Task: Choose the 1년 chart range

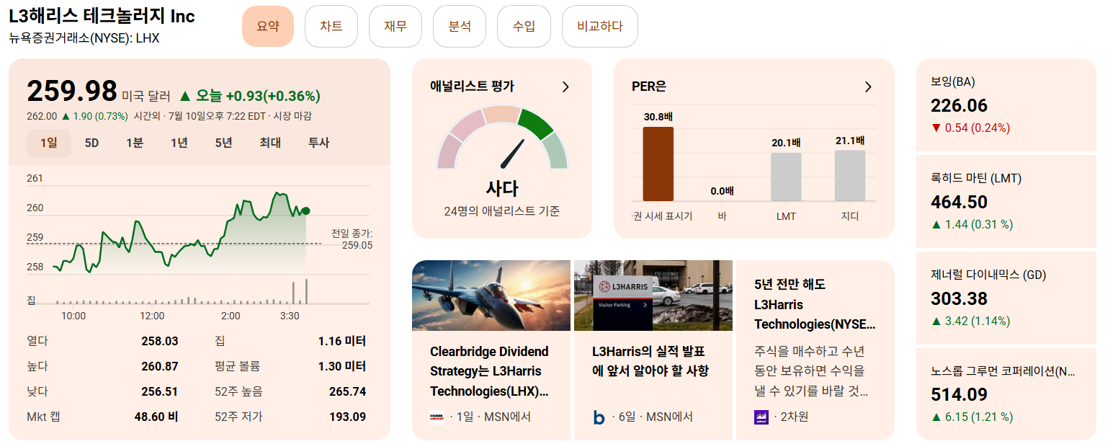Action: [x=179, y=143]
